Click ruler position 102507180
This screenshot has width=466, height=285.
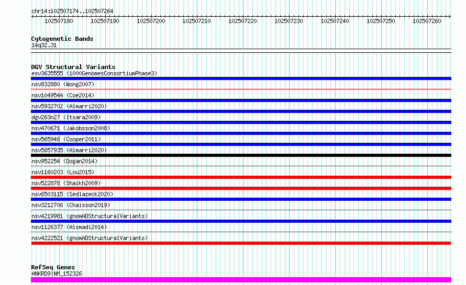click(59, 21)
